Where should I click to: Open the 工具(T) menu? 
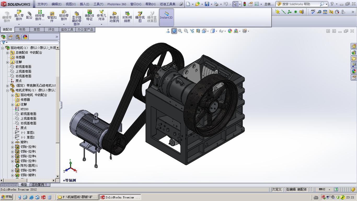(x=98, y=4)
